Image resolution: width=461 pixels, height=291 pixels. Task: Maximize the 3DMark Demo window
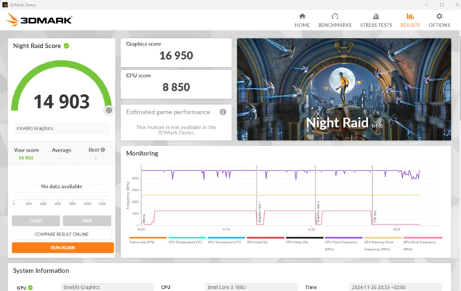(x=442, y=5)
